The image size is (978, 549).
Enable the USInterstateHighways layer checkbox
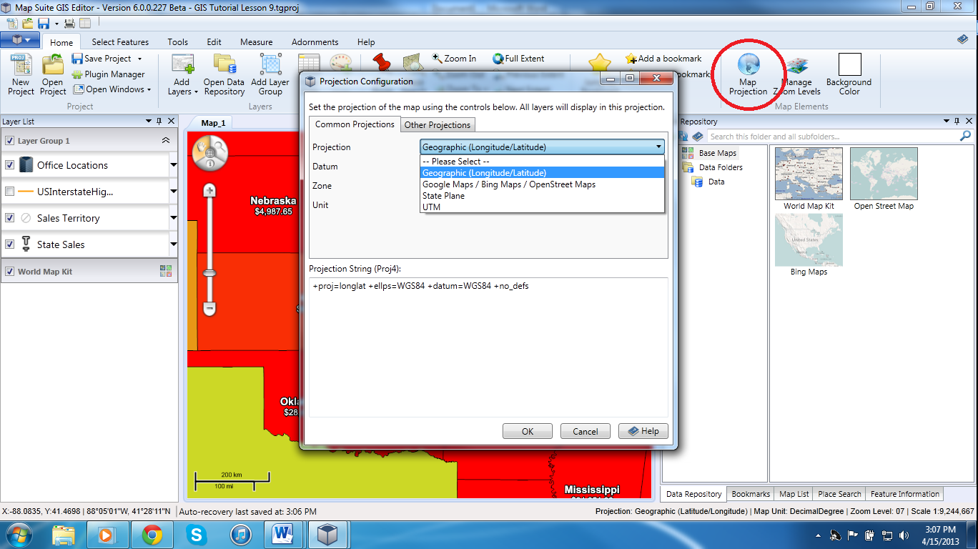[10, 192]
